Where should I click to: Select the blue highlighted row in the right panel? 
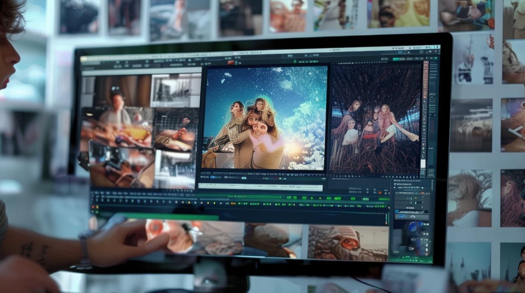click(411, 212)
